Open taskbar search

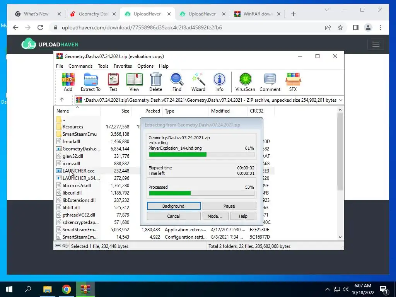[28, 289]
